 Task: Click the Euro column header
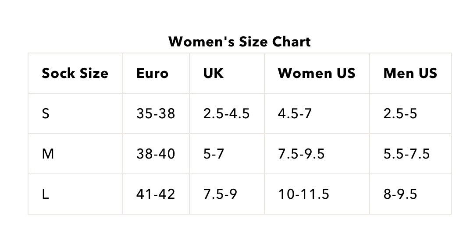(x=152, y=73)
